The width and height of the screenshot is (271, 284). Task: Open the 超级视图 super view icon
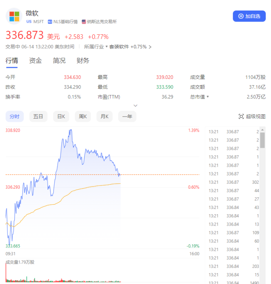(241, 117)
